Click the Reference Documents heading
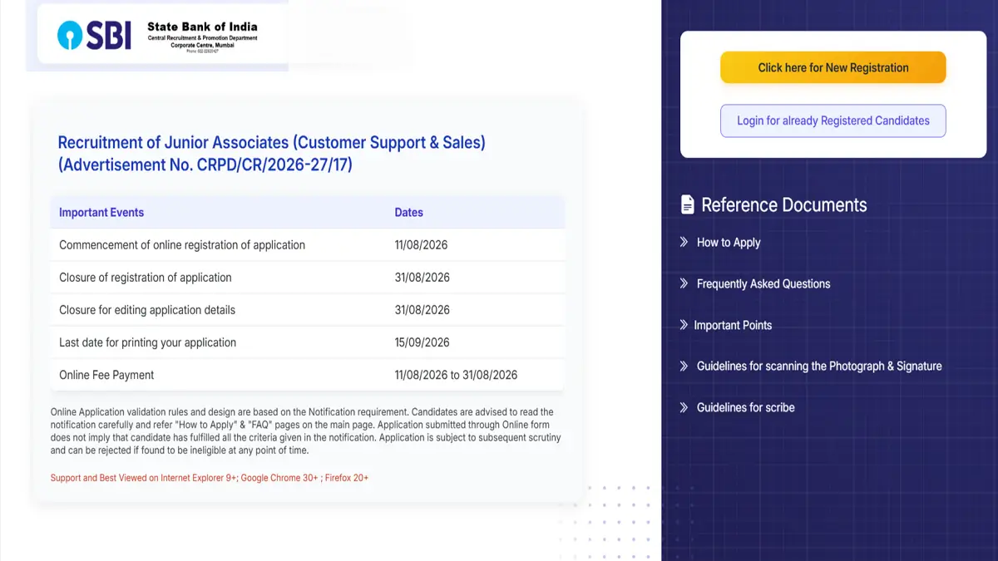The image size is (998, 561). pyautogui.click(x=784, y=204)
